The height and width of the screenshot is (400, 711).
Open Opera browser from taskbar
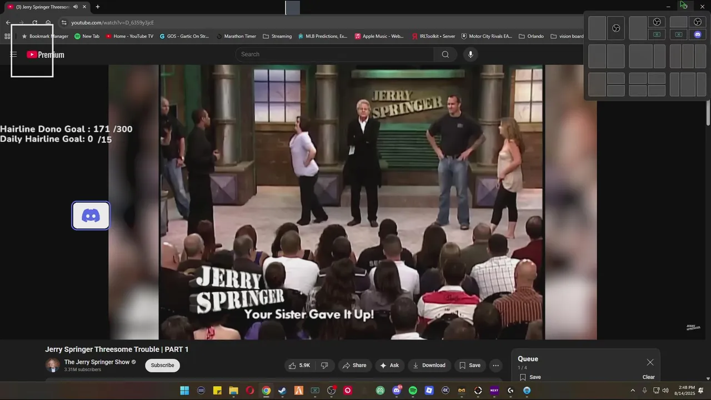[x=250, y=391]
